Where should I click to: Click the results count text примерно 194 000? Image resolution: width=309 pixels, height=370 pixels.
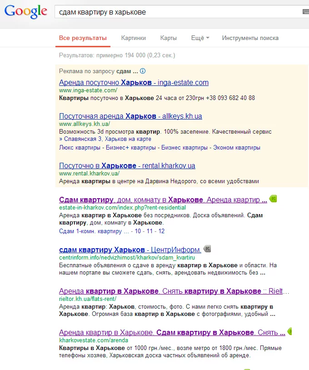121,55
